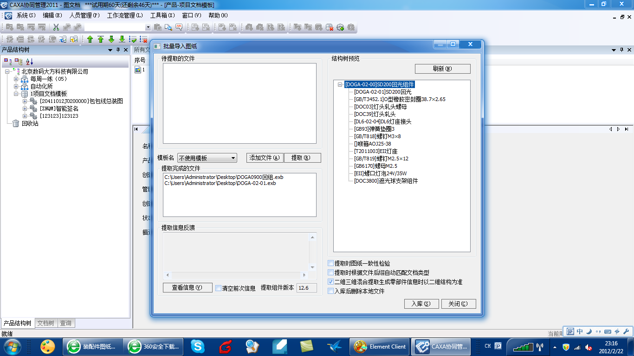Click the green-check list toolbar icon

click(133, 39)
